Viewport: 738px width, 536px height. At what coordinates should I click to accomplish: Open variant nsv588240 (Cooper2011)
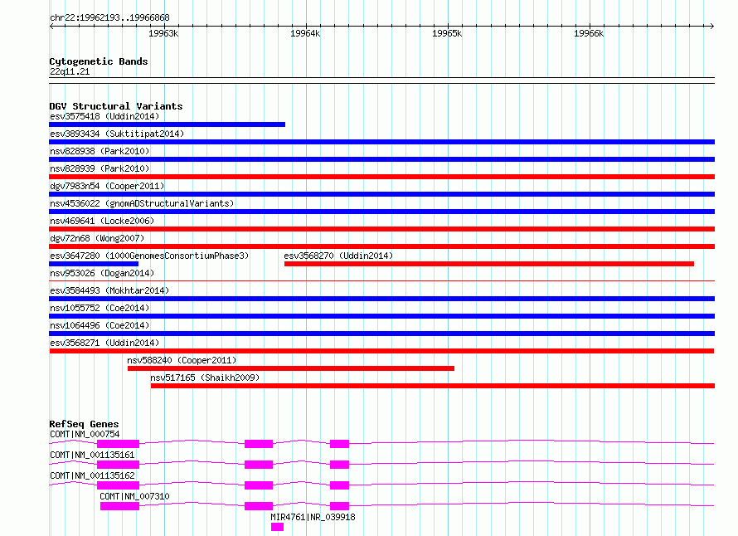[182, 360]
